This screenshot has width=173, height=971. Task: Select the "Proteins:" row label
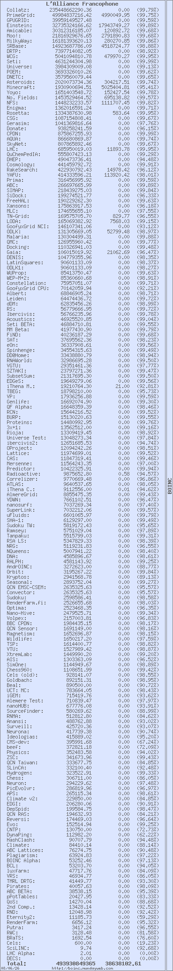click(x=20, y=422)
